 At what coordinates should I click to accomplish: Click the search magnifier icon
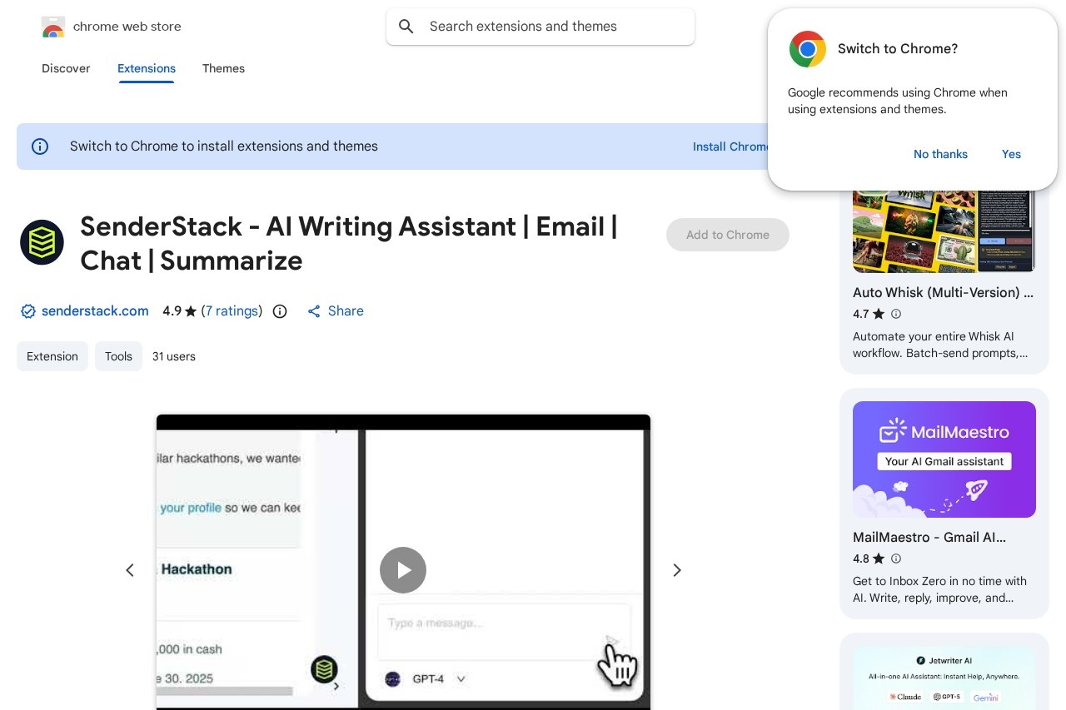(406, 27)
